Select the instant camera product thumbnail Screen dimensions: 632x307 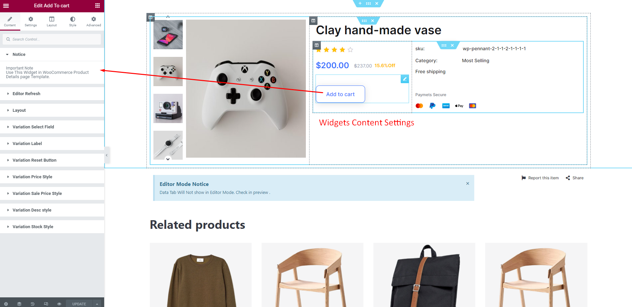(168, 108)
